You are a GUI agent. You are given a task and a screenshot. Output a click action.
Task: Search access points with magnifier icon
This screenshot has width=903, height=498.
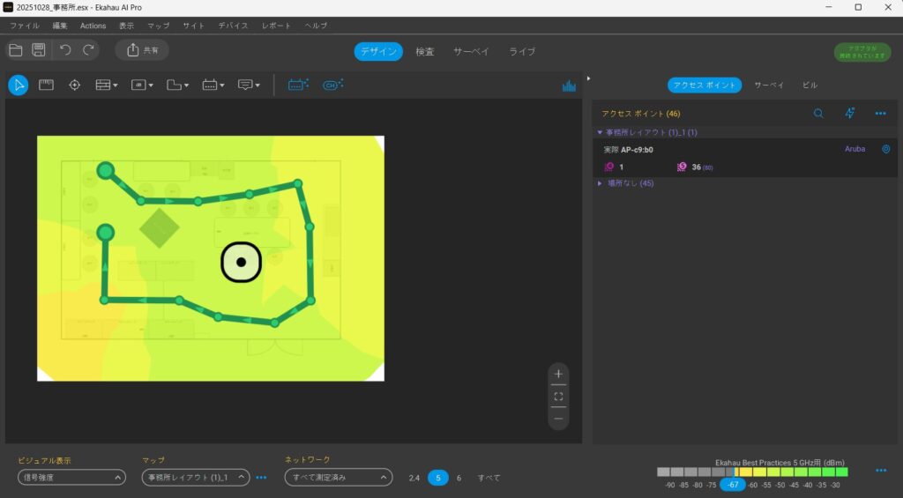(818, 113)
